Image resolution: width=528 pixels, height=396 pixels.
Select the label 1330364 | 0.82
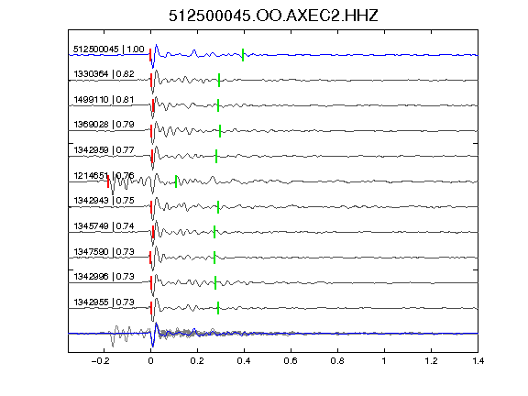coord(104,74)
